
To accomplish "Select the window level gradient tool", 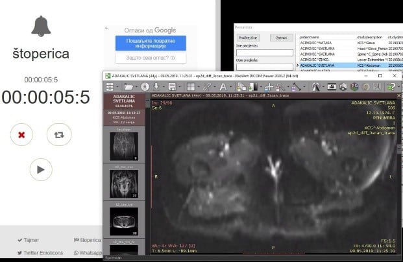I will click(253, 87).
